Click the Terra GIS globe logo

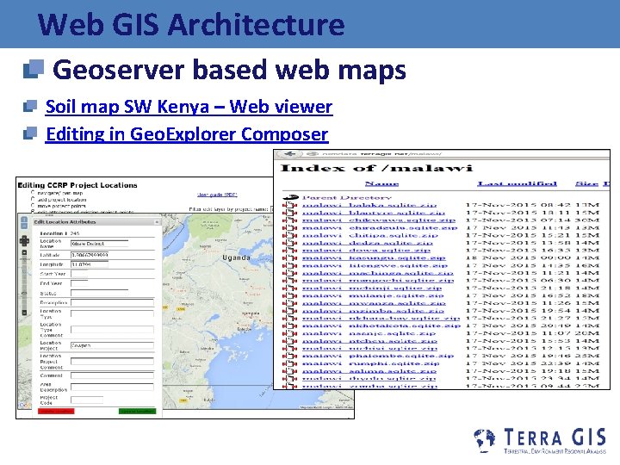(485, 440)
